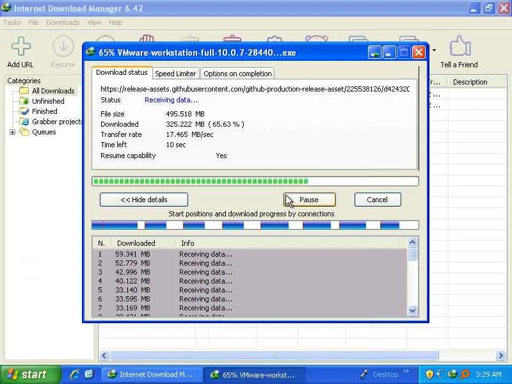Select connection row with 33.140 MB
Screen dimensions: 512x384
coord(250,290)
